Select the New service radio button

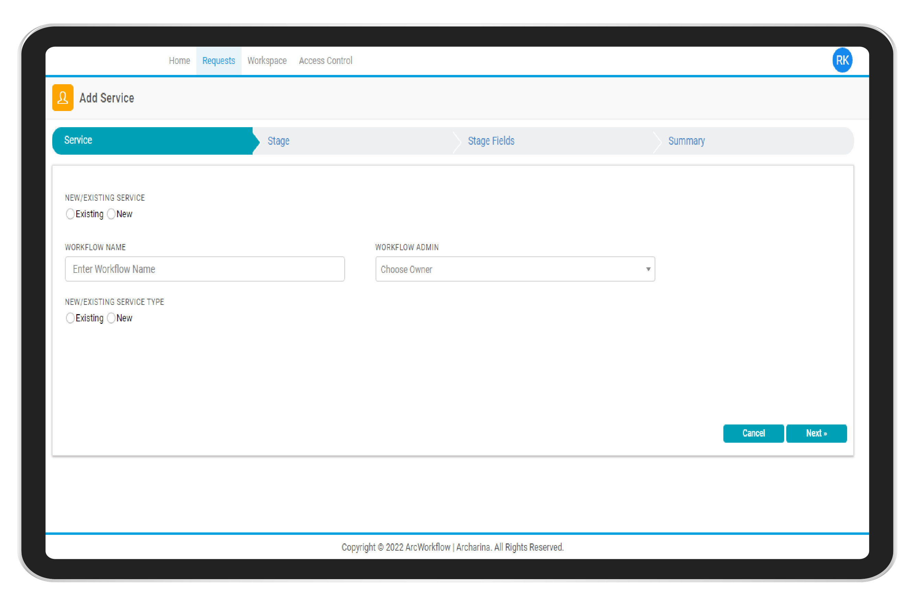[x=111, y=214]
